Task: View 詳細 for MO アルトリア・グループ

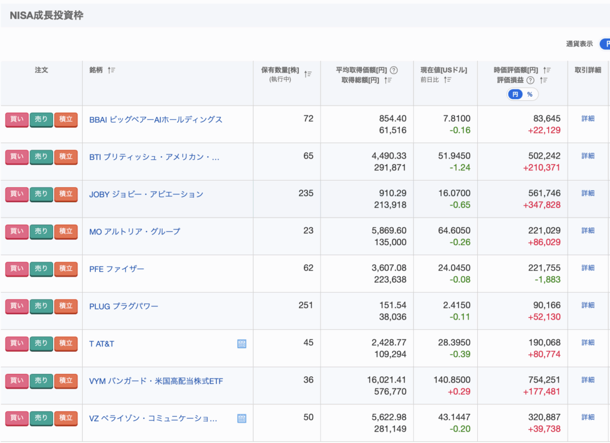Action: coord(587,231)
